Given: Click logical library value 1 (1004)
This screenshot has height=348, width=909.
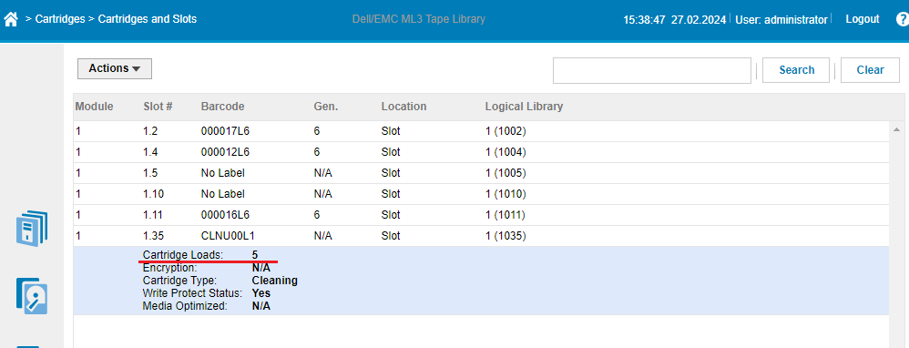Looking at the screenshot, I should click(x=506, y=152).
